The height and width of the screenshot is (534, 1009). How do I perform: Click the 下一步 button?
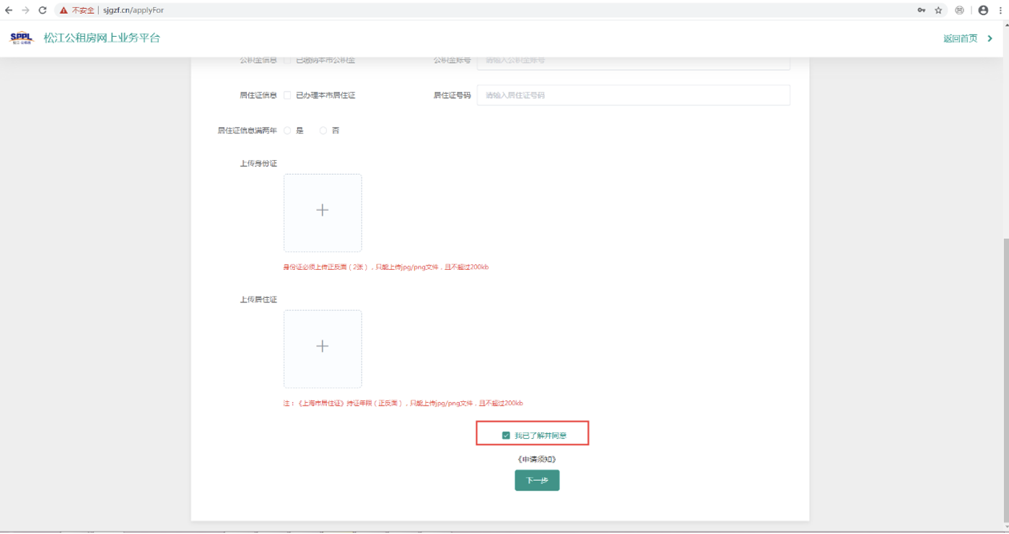click(x=537, y=481)
